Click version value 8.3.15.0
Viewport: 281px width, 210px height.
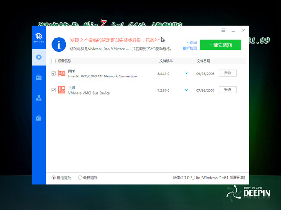click(163, 74)
